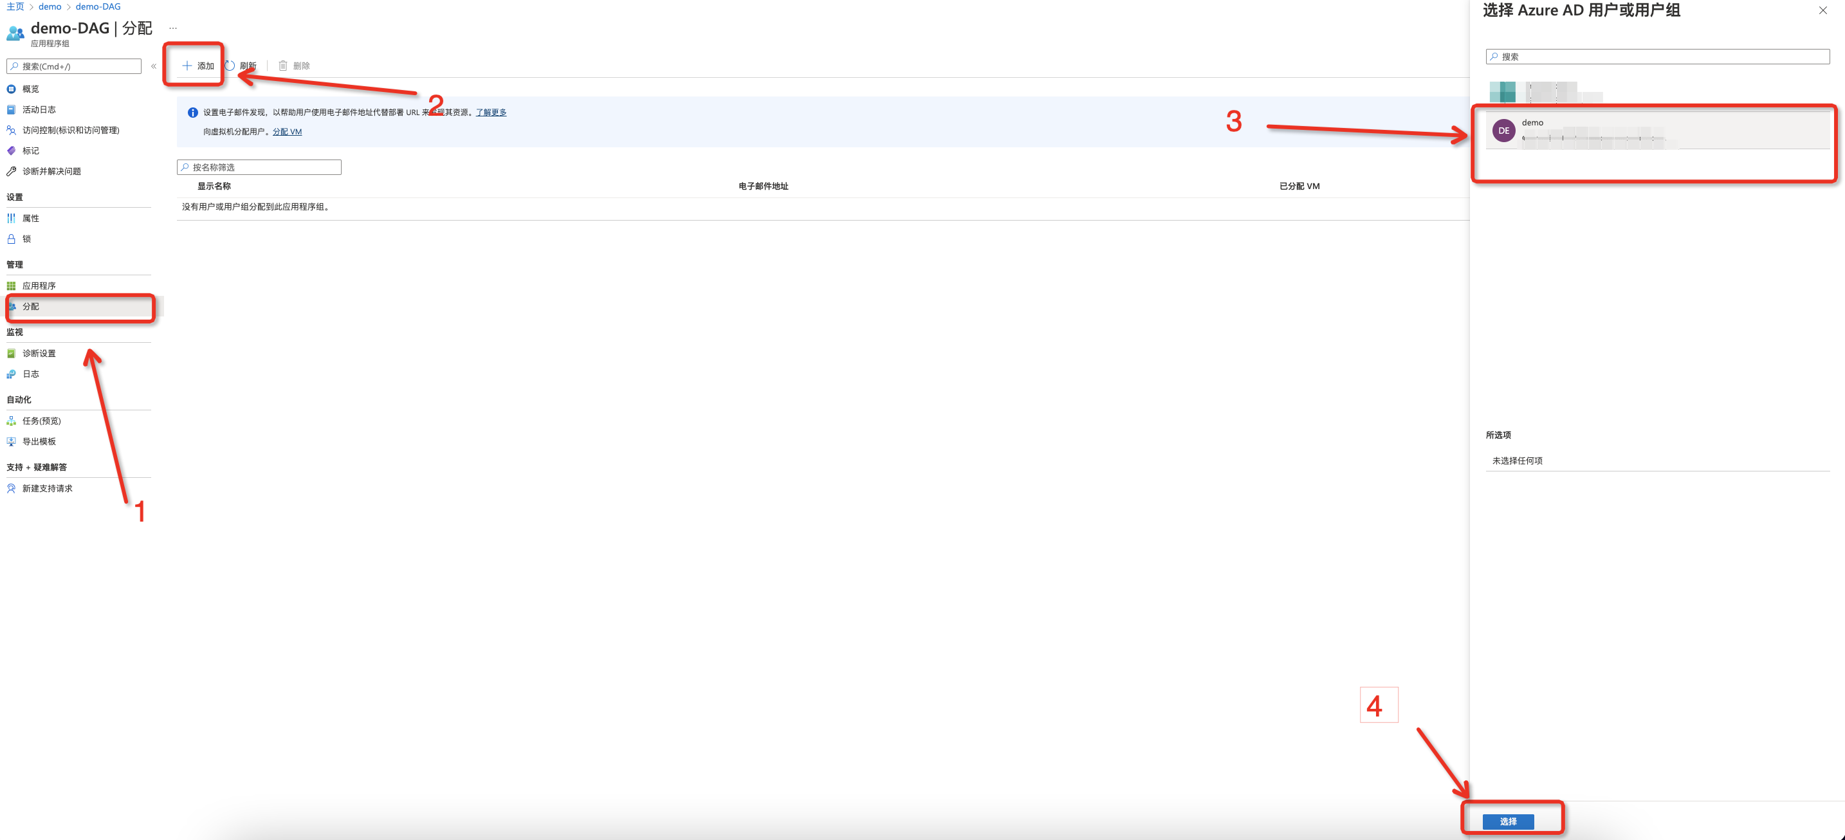Focus the 搜索 field in user picker
Image resolution: width=1845 pixels, height=840 pixels.
pos(1657,57)
